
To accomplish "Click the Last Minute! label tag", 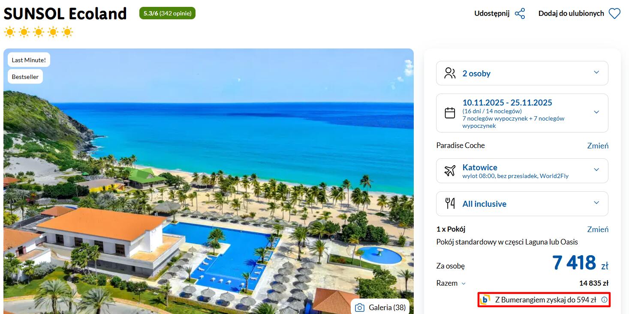I will [29, 60].
